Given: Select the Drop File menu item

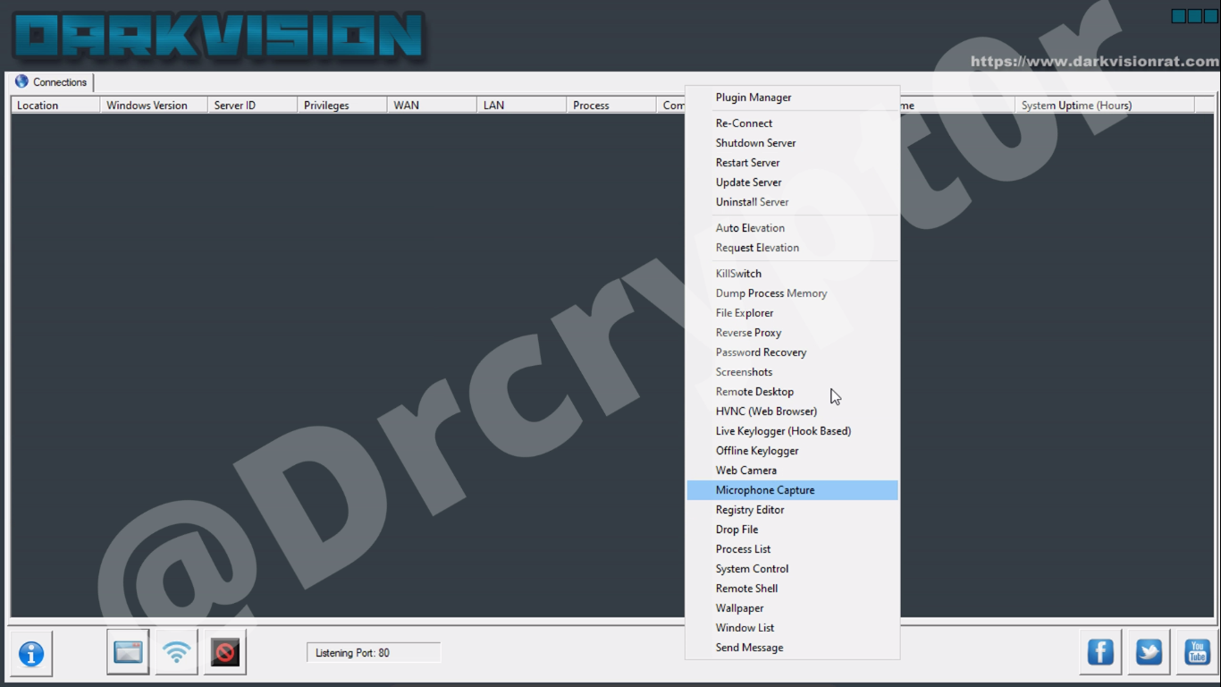Looking at the screenshot, I should click(792, 530).
